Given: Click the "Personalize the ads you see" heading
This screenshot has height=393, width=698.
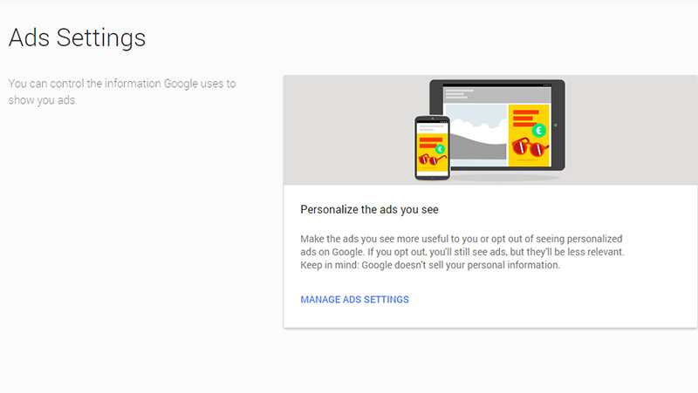Looking at the screenshot, I should point(369,209).
